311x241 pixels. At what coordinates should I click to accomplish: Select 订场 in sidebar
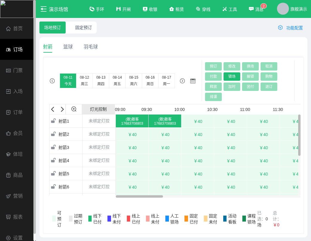click(x=17, y=49)
